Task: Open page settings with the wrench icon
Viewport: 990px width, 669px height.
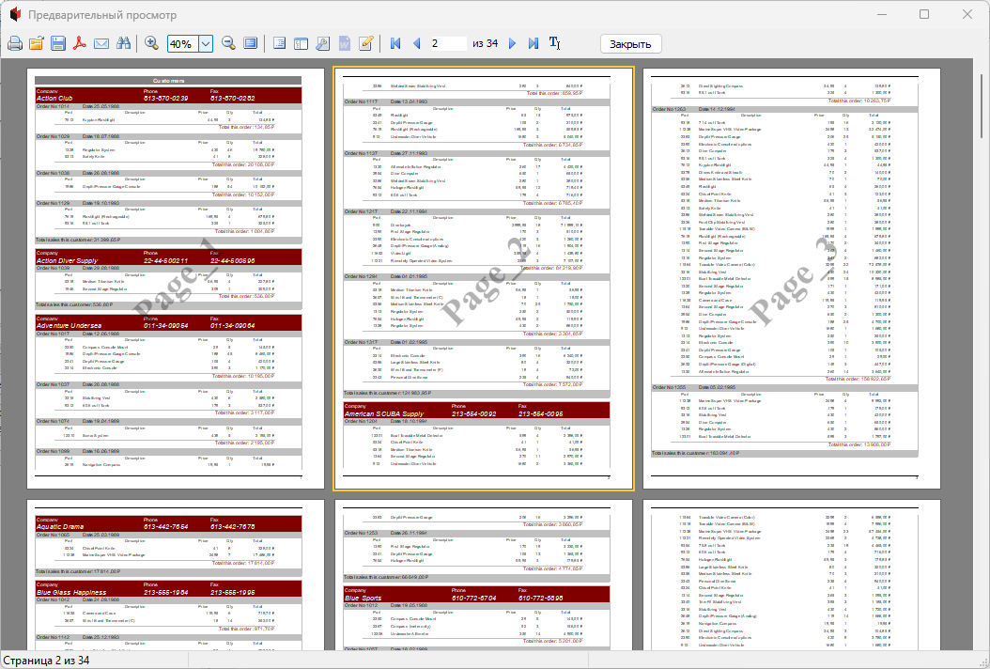Action: [322, 44]
